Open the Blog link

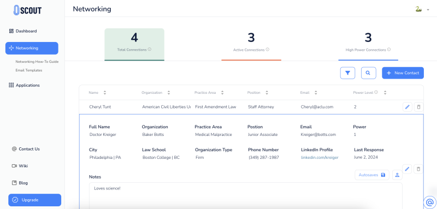(20, 183)
